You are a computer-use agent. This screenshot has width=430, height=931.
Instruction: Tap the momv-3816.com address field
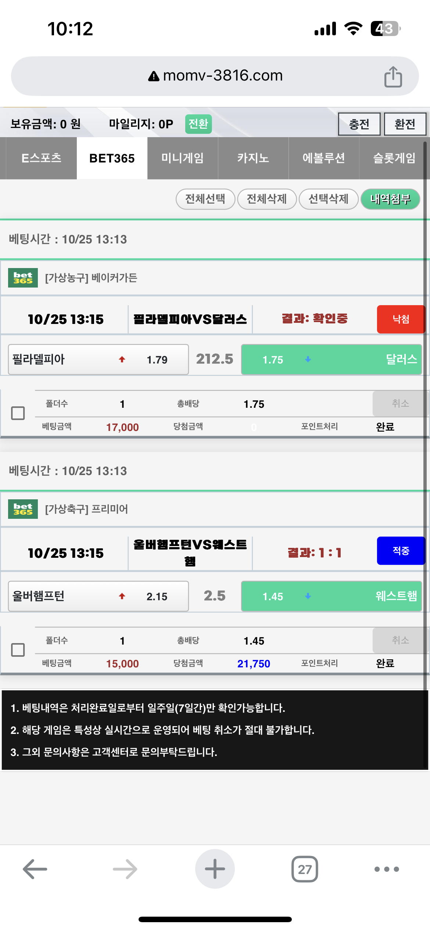pyautogui.click(x=215, y=76)
